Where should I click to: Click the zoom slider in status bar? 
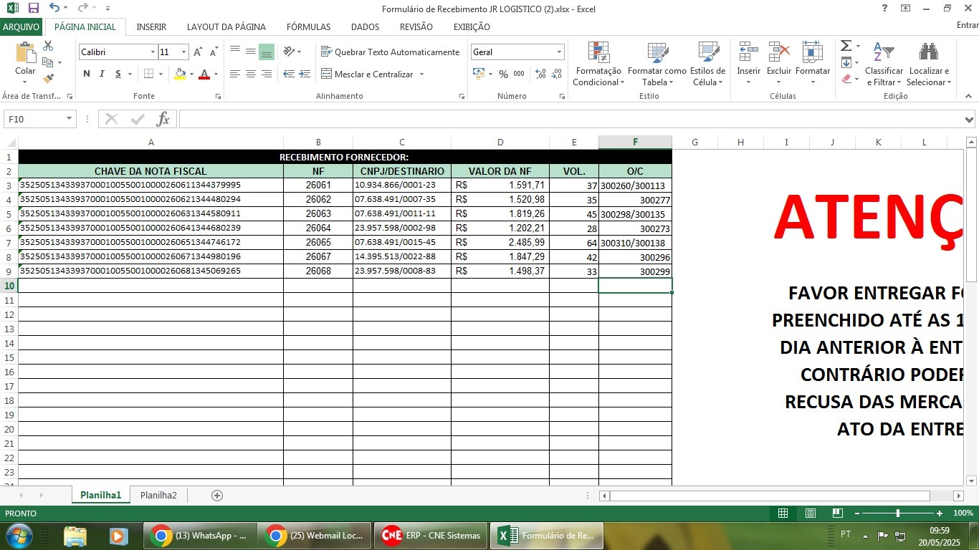(898, 513)
